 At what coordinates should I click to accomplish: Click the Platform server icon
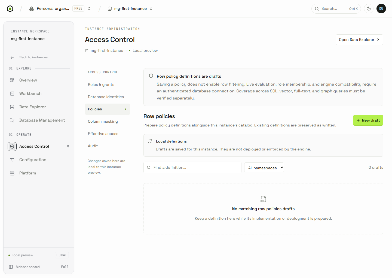(12, 173)
